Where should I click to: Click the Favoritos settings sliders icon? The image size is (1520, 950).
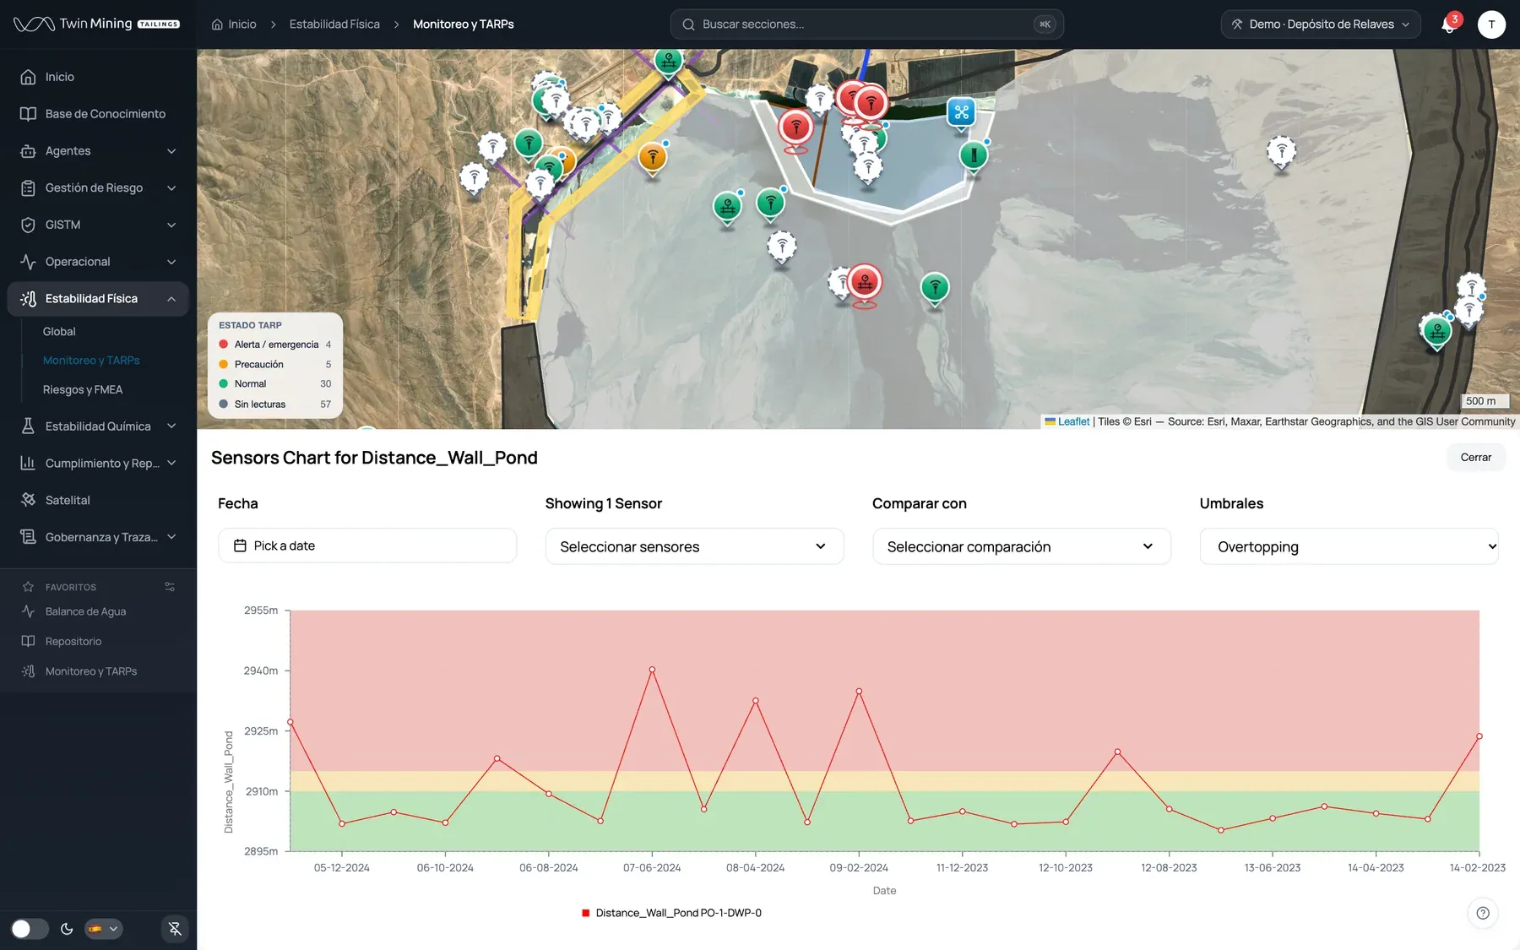coord(170,587)
